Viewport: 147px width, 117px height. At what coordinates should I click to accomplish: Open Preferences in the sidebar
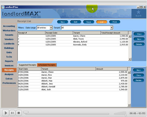tap(9, 83)
